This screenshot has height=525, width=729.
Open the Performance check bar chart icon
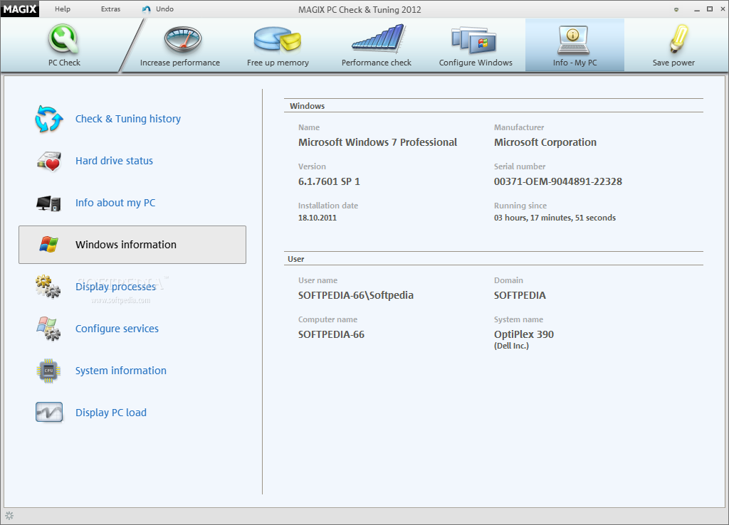pos(378,38)
